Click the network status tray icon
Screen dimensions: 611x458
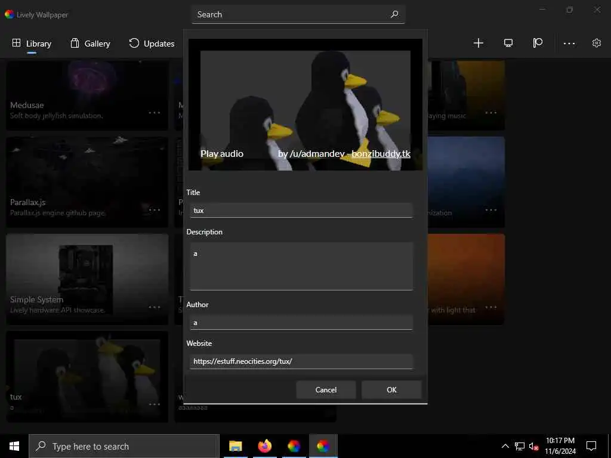520,446
